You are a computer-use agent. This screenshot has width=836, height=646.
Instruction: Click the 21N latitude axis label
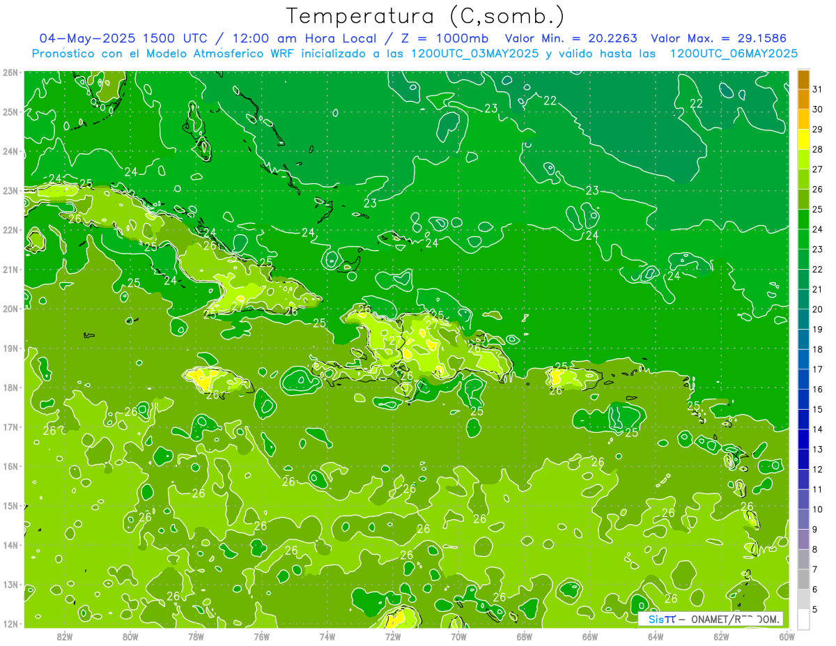10,270
